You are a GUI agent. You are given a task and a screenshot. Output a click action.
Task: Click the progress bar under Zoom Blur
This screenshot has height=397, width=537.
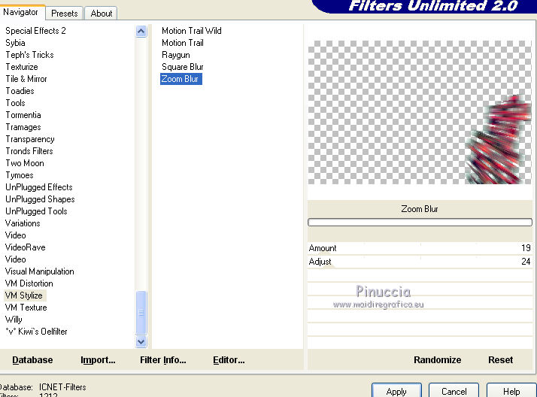420,222
